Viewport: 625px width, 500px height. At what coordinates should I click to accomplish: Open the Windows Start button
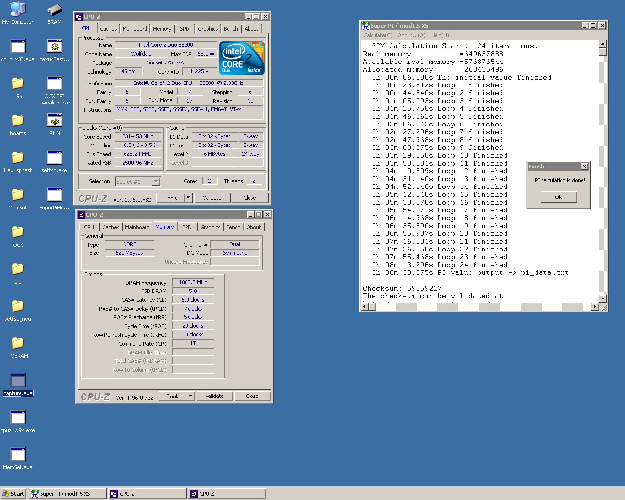13,494
